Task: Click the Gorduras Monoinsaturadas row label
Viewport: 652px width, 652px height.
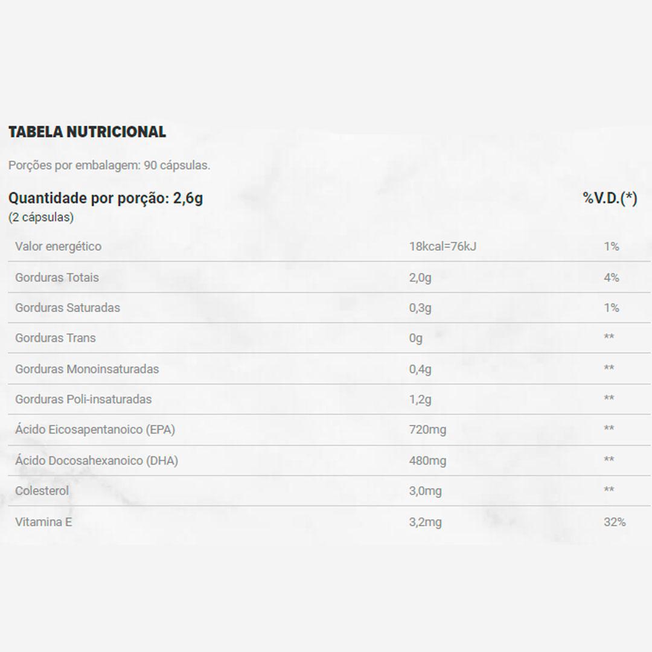Action: click(x=87, y=369)
